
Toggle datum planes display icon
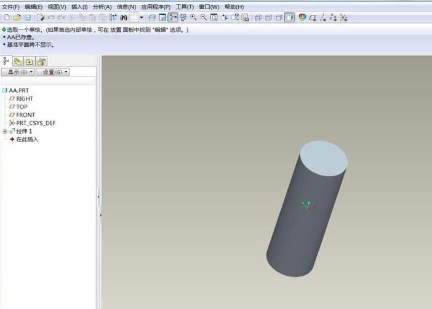pos(313,17)
